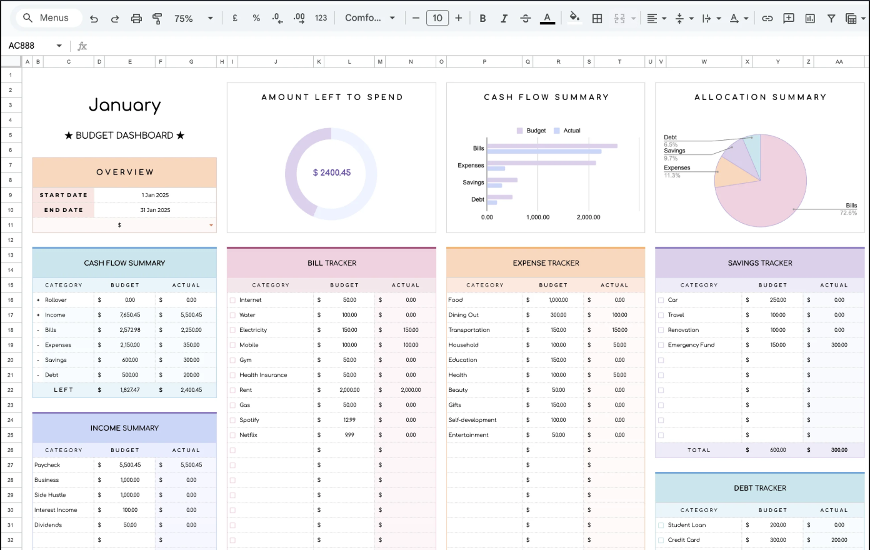Open the 123 number format menu
The height and width of the screenshot is (550, 870).
(321, 18)
